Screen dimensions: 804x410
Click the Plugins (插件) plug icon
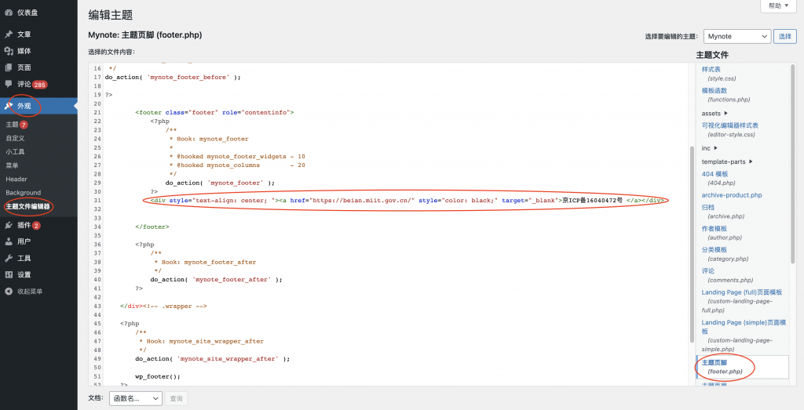click(9, 225)
